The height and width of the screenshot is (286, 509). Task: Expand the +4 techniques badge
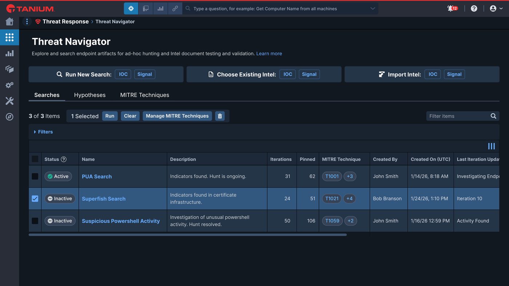click(350, 199)
